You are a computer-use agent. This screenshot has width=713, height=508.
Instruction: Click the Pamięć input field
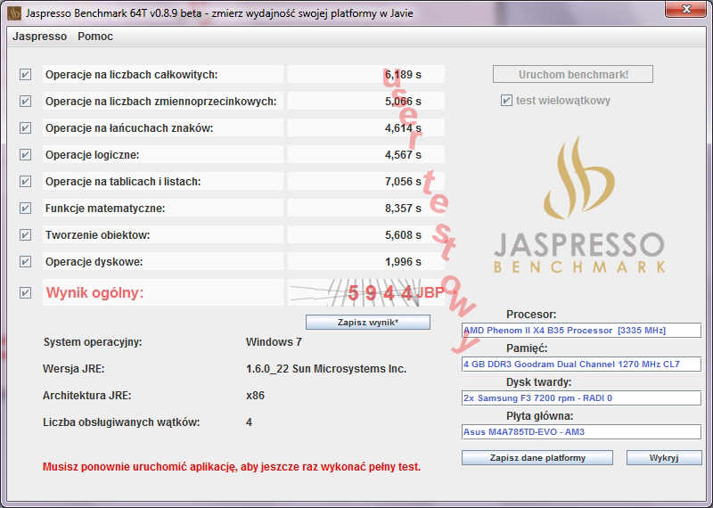[581, 364]
